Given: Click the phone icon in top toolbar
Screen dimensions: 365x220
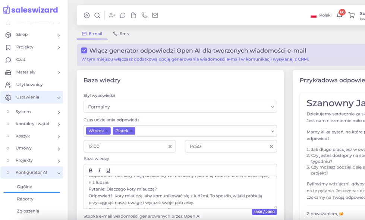Looking at the screenshot, I should (x=144, y=15).
